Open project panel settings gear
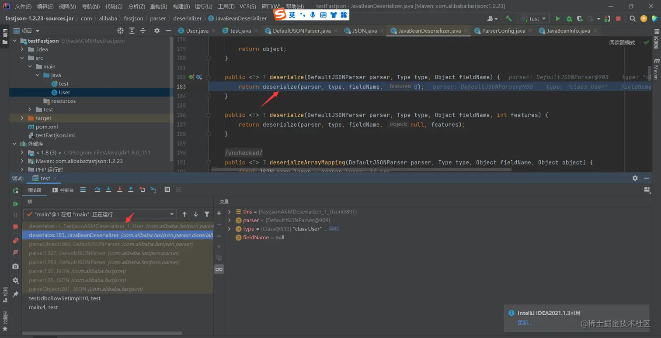This screenshot has width=661, height=338. pos(157,31)
